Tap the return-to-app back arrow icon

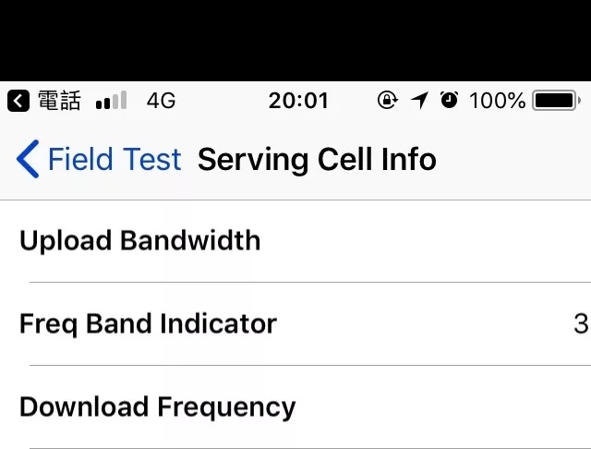(x=18, y=101)
